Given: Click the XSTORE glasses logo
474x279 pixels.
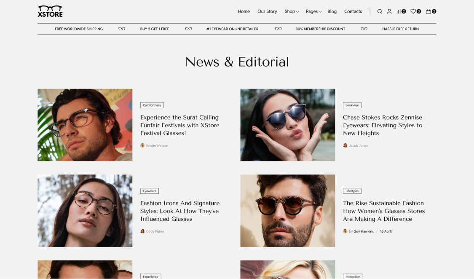Looking at the screenshot, I should coord(50,11).
